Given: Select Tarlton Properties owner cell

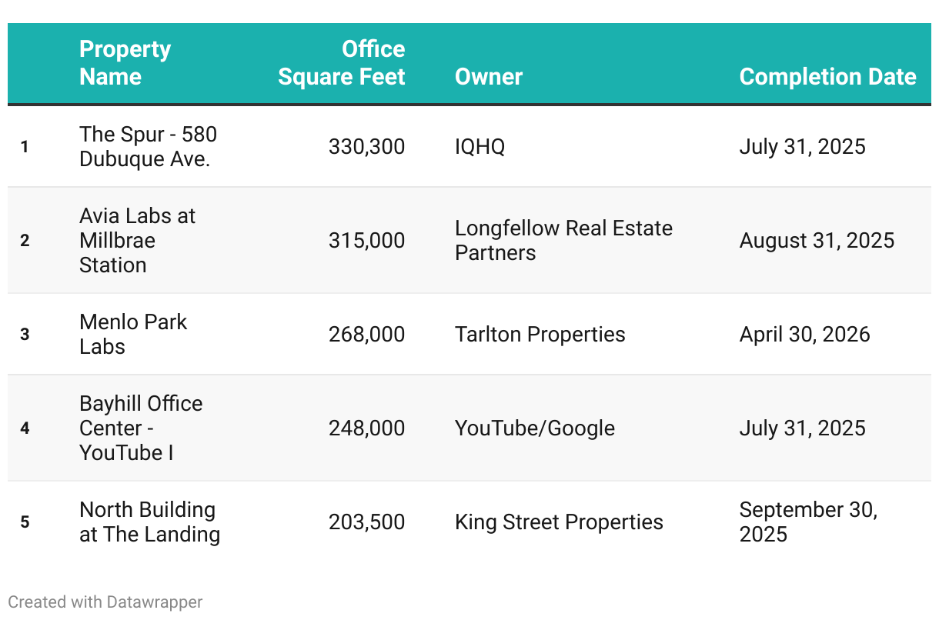Looking at the screenshot, I should click(x=540, y=334).
